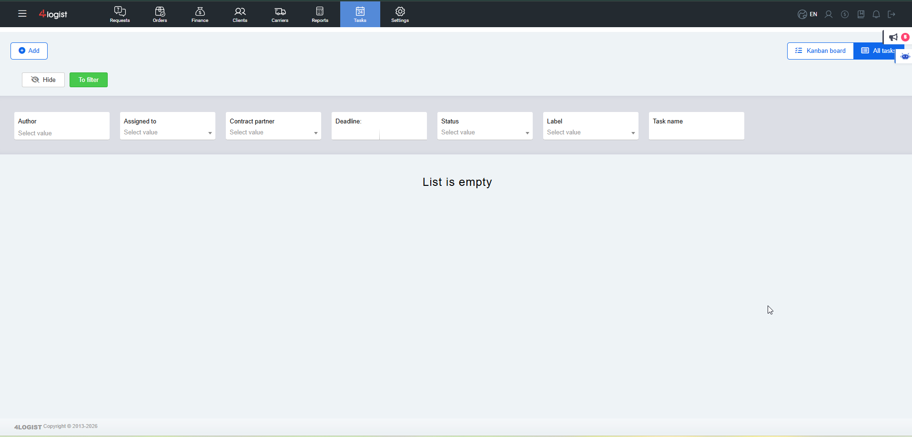Open the Reports tab

pyautogui.click(x=320, y=14)
